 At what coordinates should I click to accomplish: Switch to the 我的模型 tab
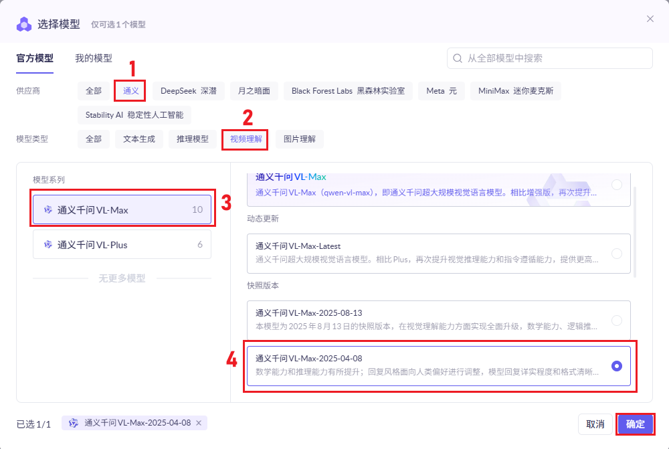pos(94,58)
